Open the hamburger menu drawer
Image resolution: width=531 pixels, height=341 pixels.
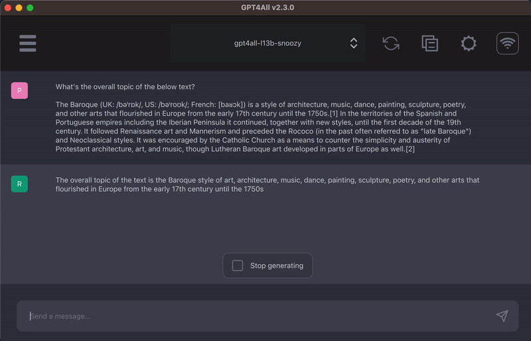[x=28, y=43]
